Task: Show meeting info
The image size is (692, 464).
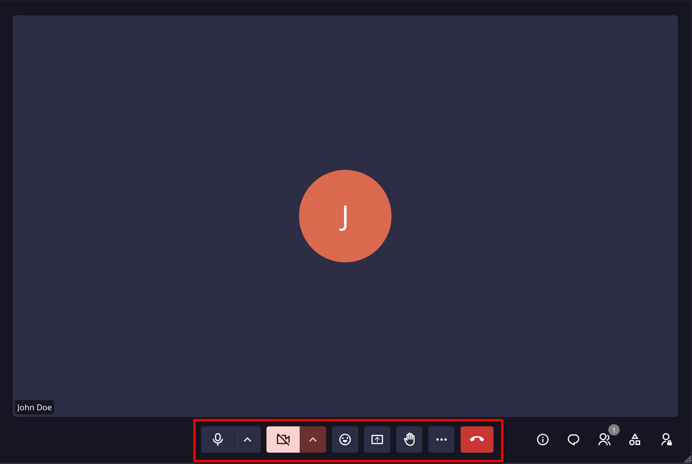Action: (543, 440)
